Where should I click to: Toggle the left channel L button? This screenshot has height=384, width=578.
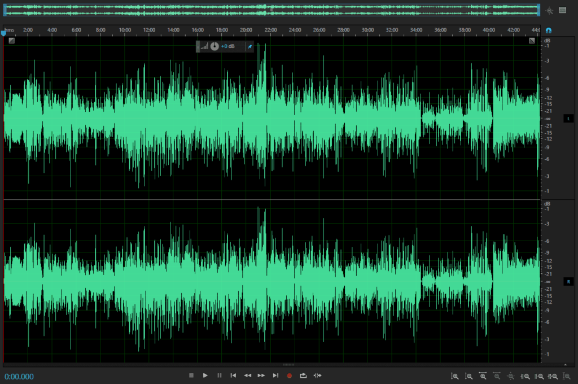[x=568, y=119]
